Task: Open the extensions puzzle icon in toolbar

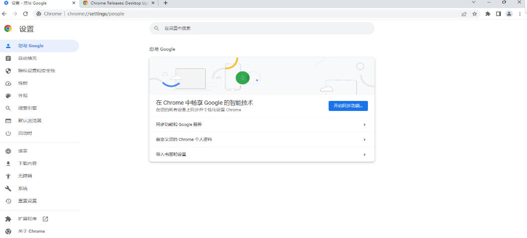Action: point(488,14)
